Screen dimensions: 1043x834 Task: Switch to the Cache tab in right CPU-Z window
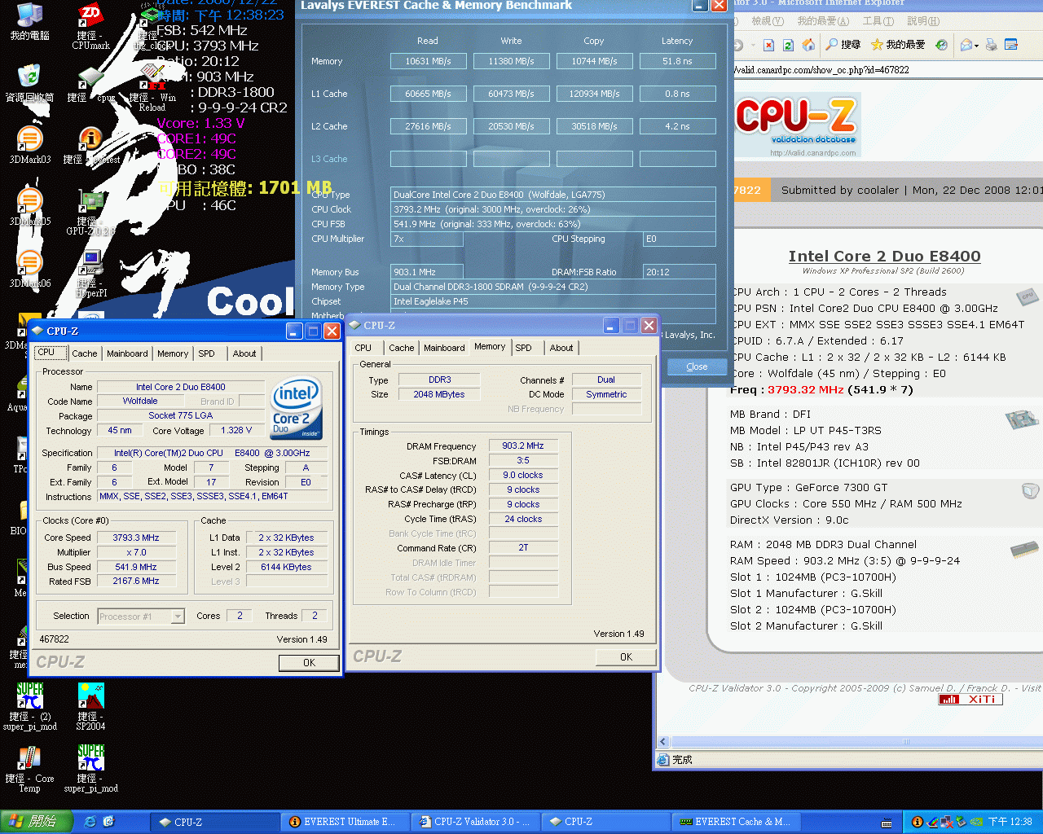point(401,348)
